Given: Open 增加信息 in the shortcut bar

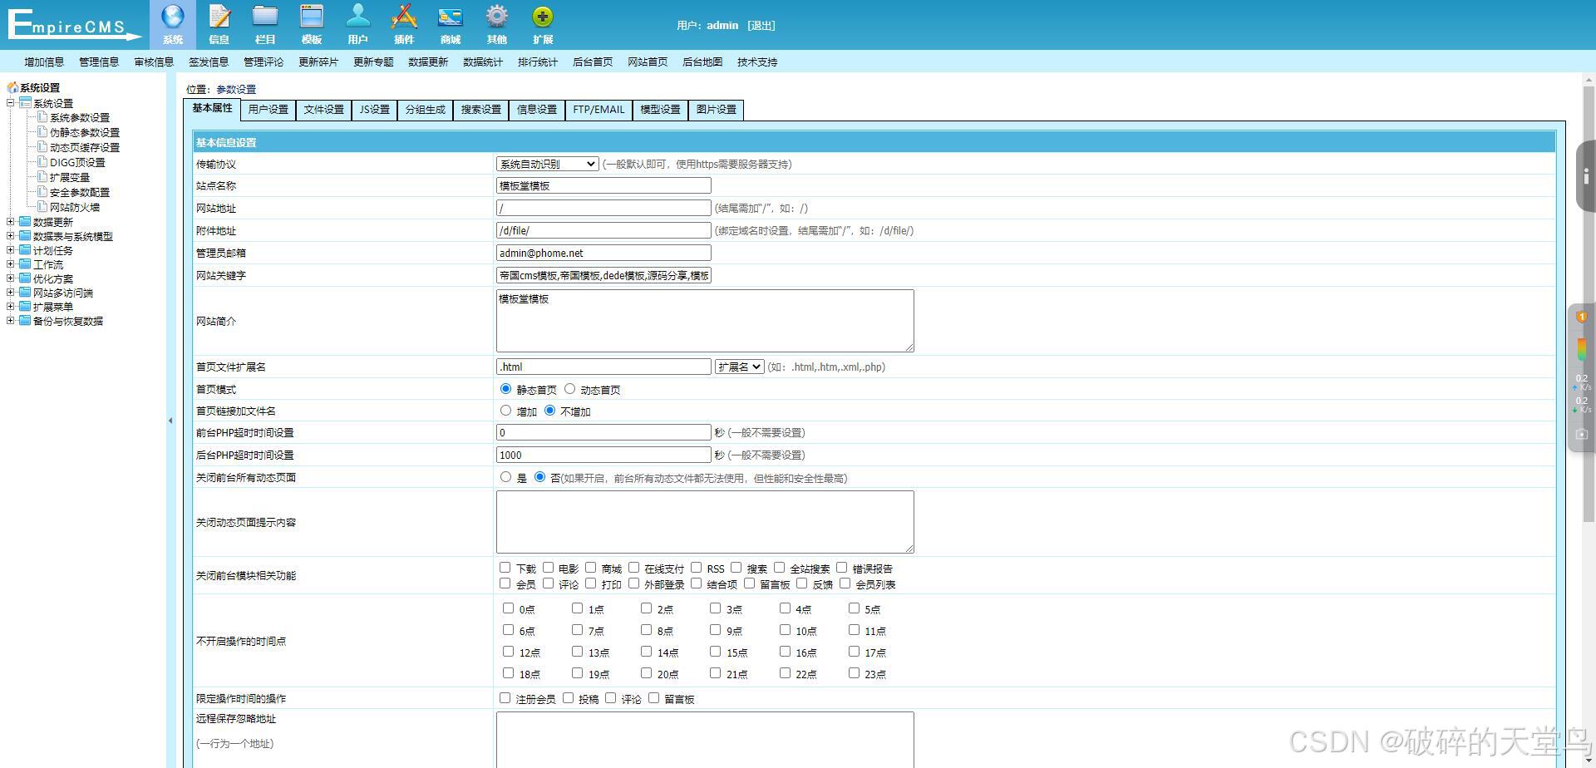Looking at the screenshot, I should (x=44, y=62).
